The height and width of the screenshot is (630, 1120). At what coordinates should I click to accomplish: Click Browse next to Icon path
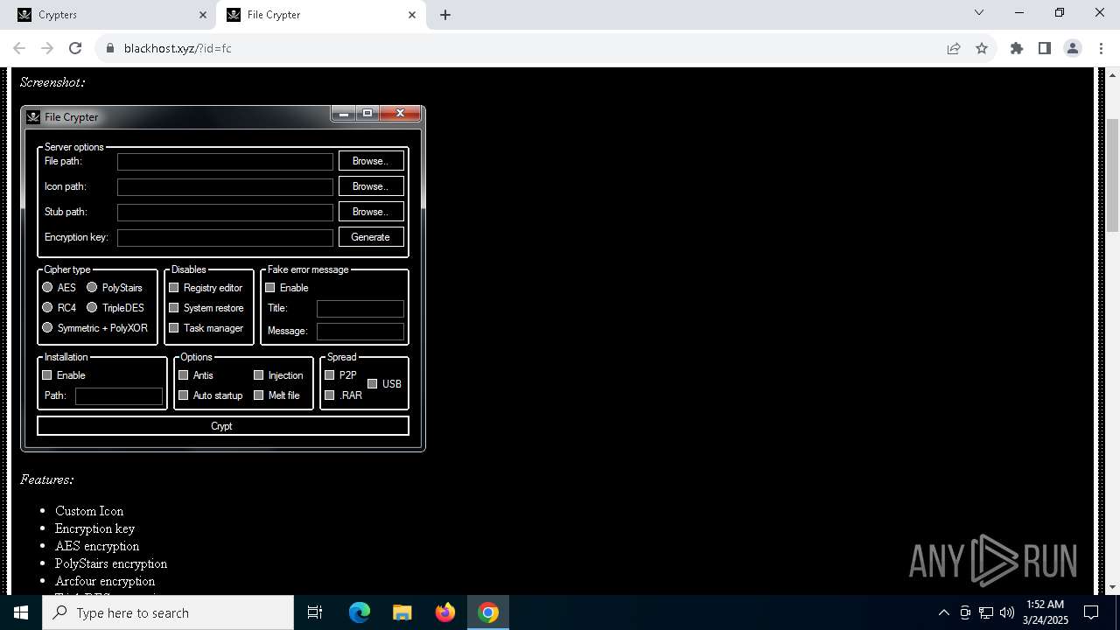(x=371, y=186)
